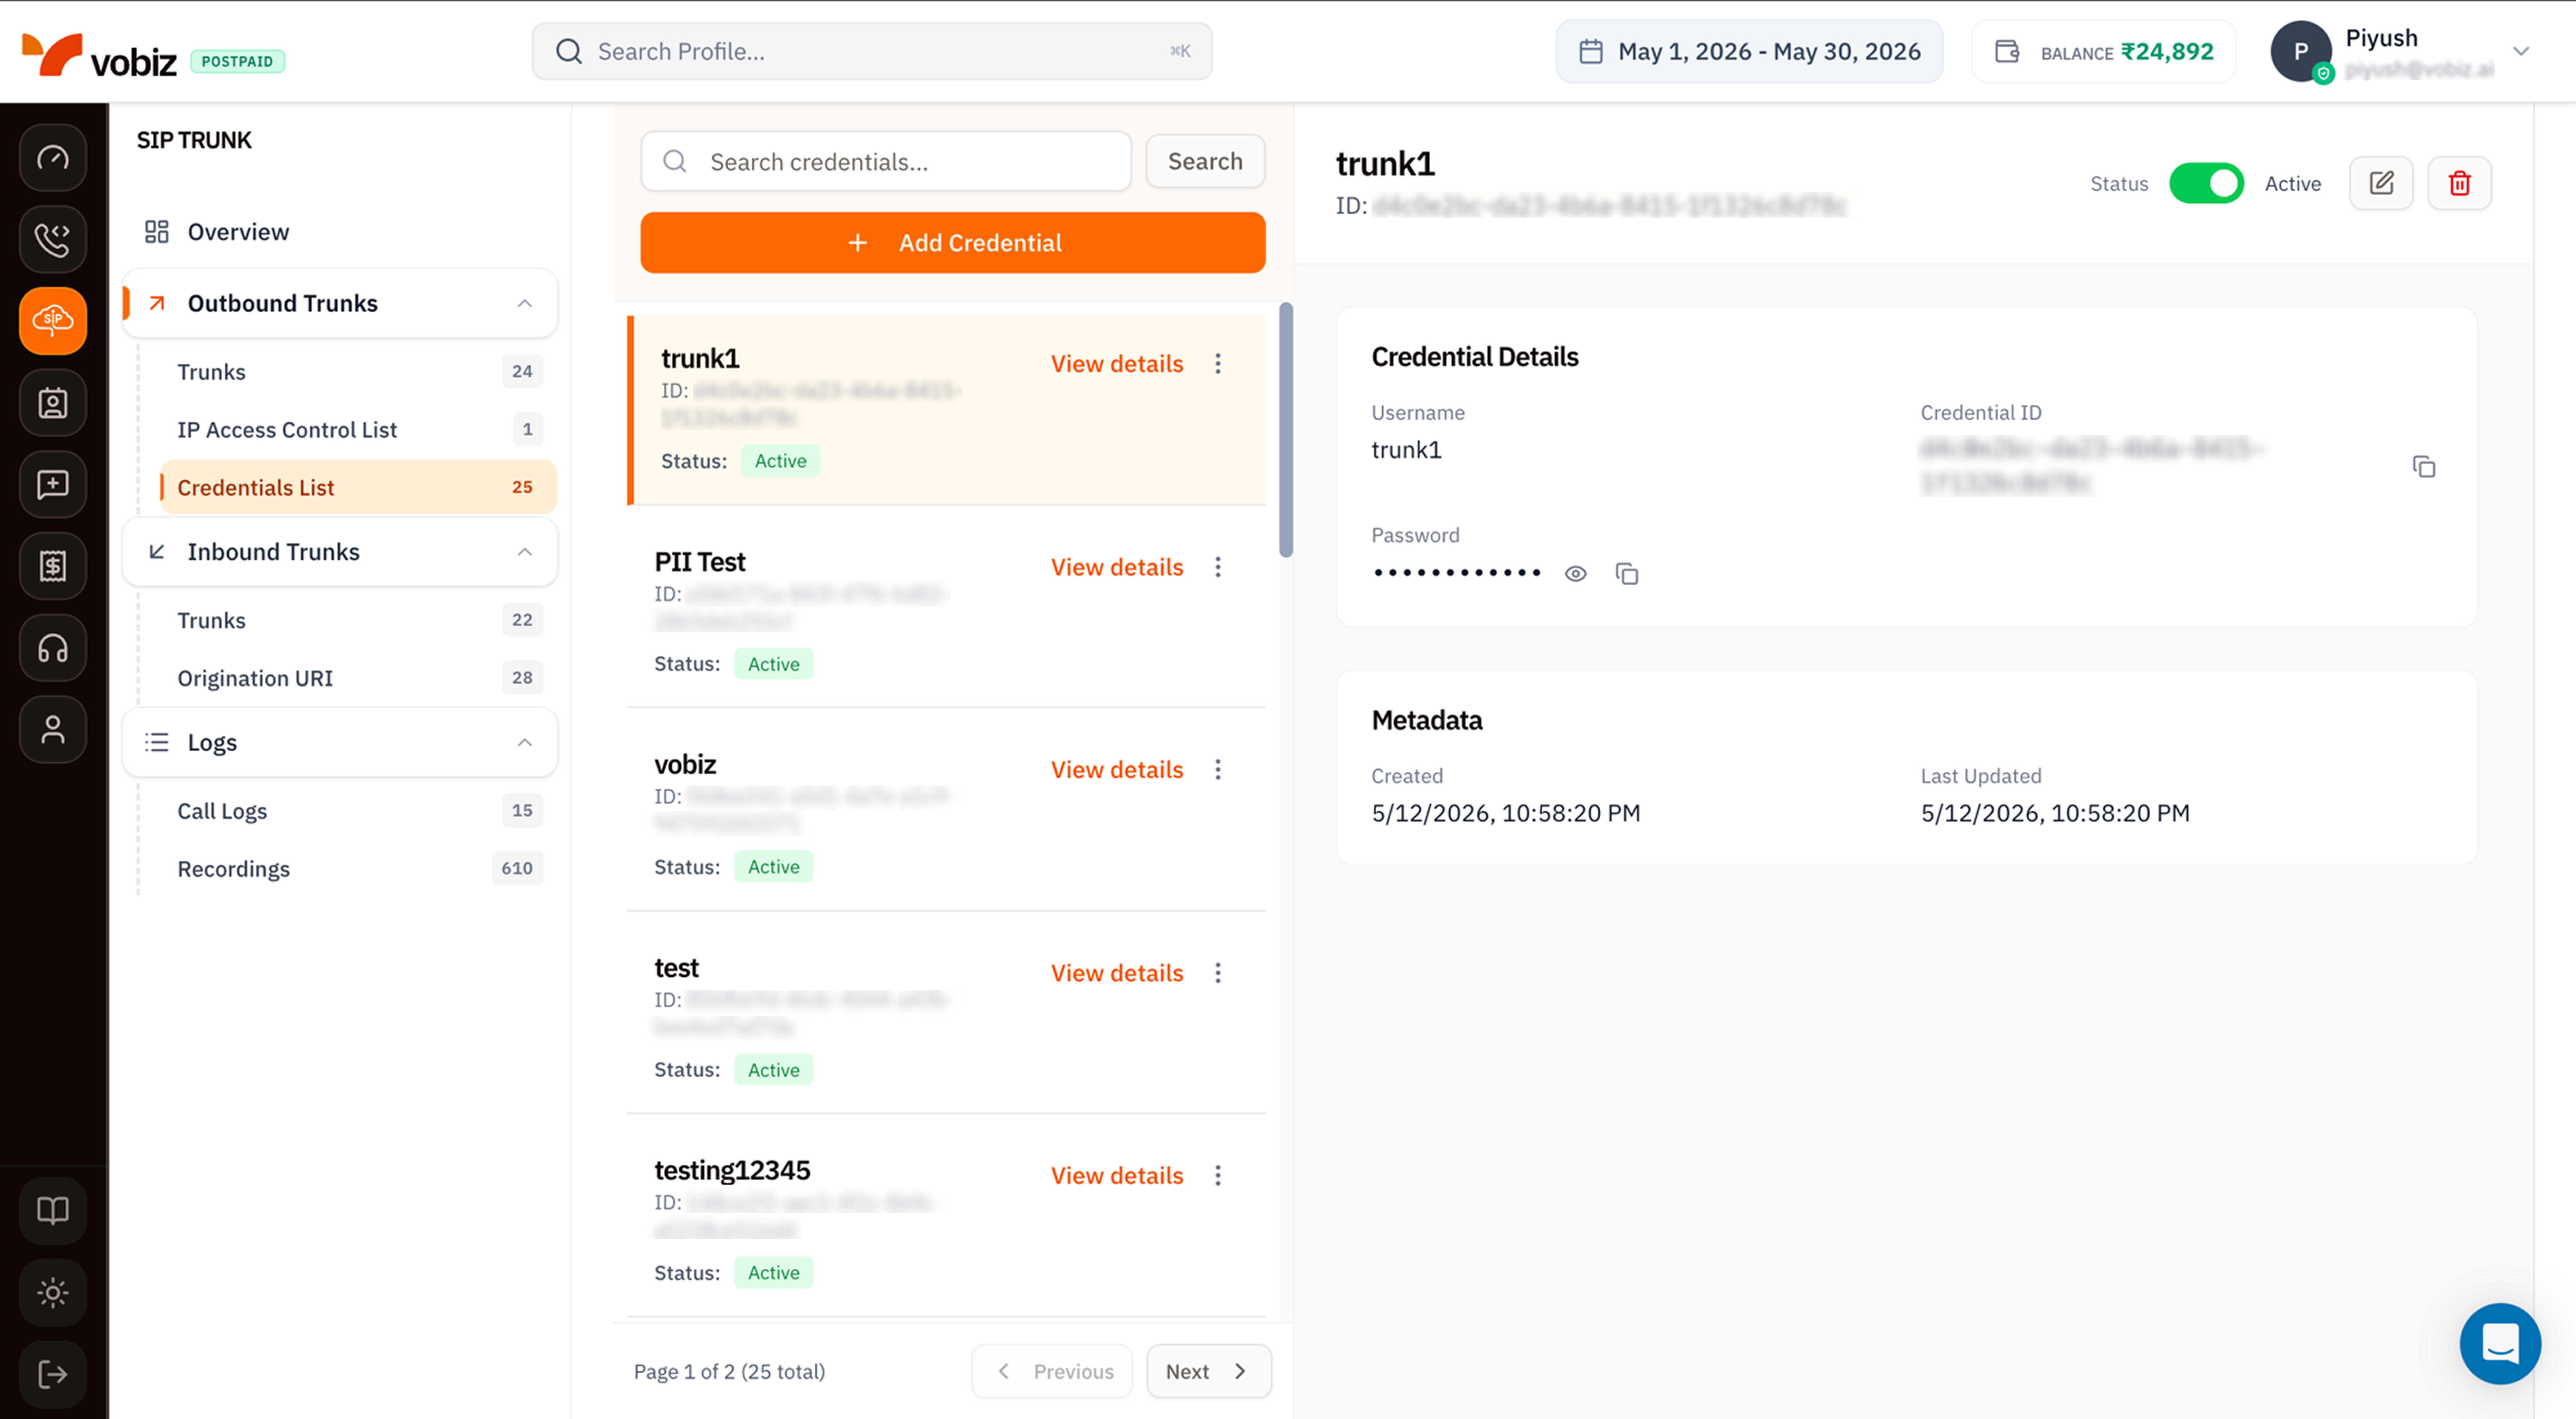Viewport: 2576px width, 1419px height.
Task: Click the credentials list scrollbar
Action: pyautogui.click(x=1286, y=430)
